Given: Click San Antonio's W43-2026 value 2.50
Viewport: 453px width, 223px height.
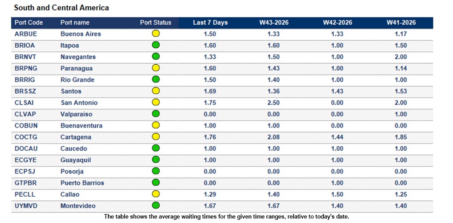Looking at the screenshot, I should point(274,103).
